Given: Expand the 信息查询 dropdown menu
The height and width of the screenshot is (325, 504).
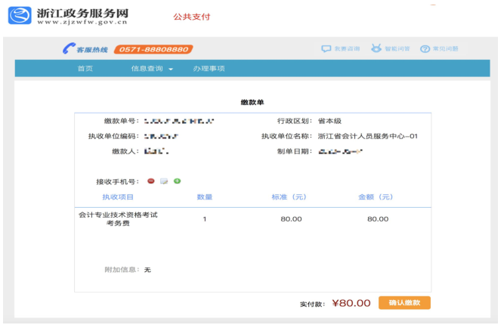Looking at the screenshot, I should click(152, 69).
